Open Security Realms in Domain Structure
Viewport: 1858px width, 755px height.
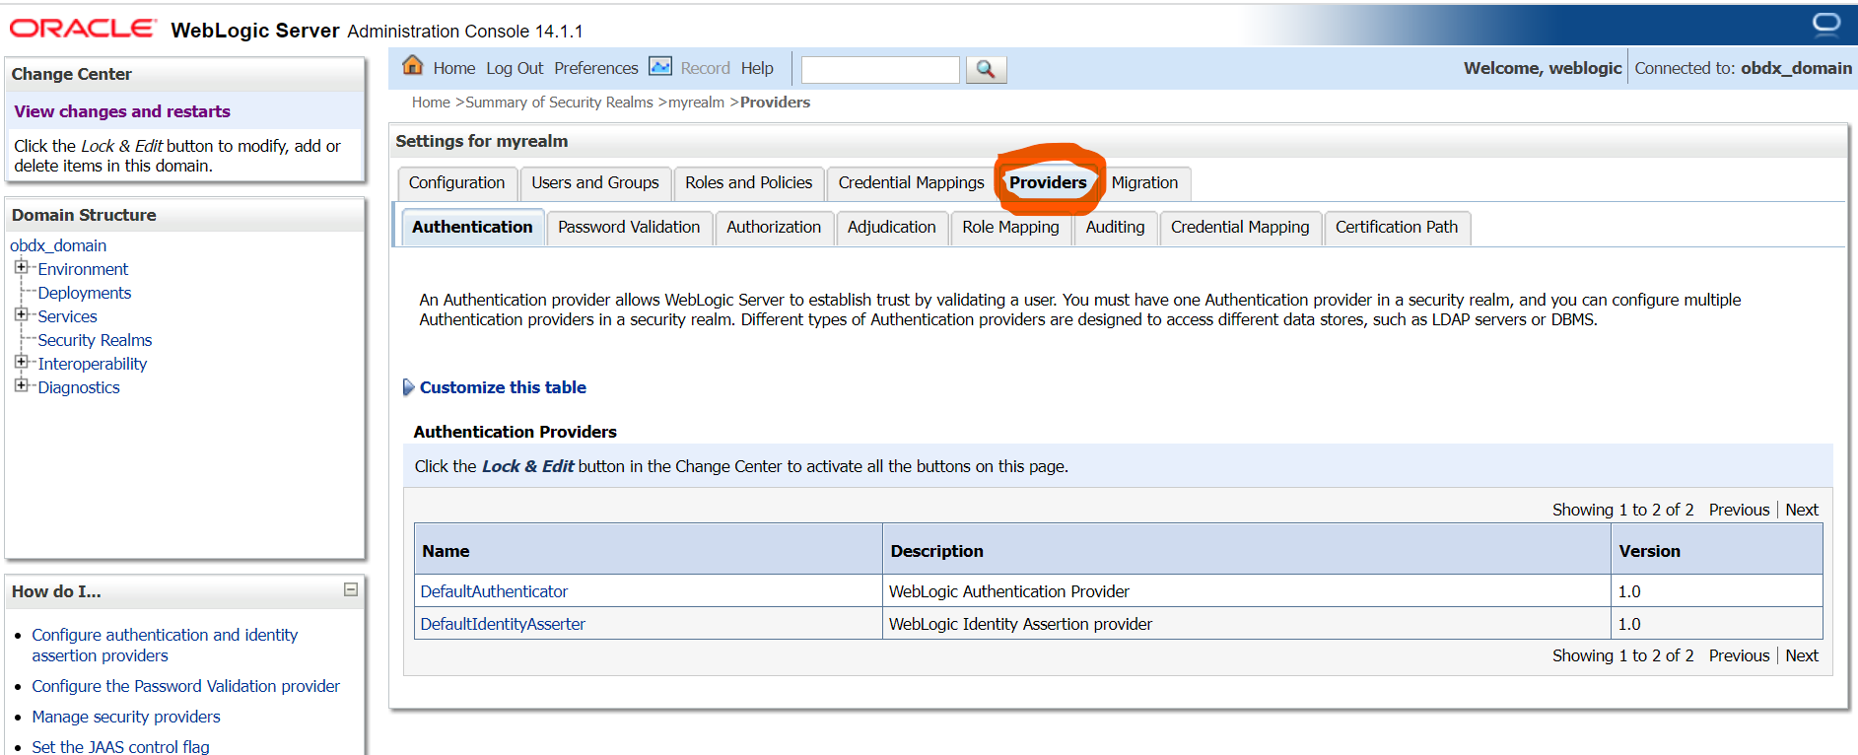tap(95, 340)
